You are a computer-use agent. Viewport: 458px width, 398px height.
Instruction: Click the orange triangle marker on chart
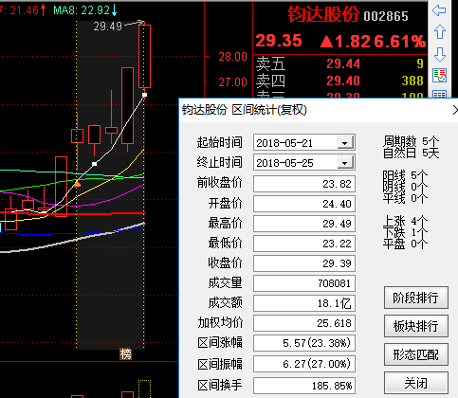point(77,183)
